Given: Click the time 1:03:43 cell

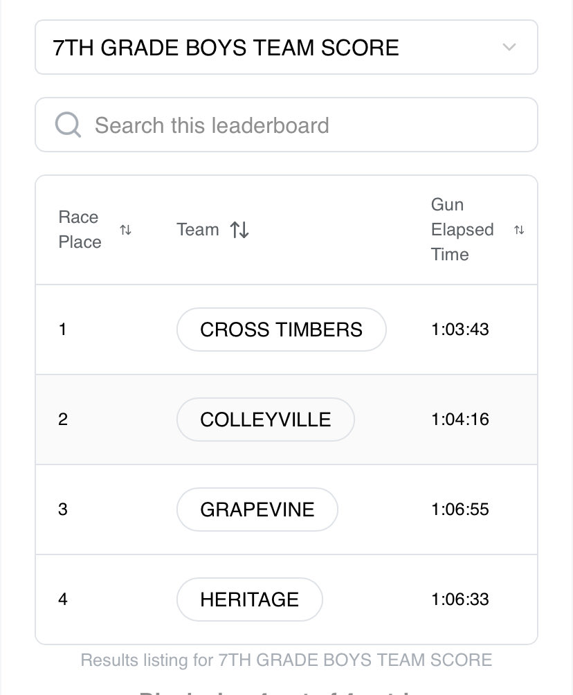Looking at the screenshot, I should (460, 330).
